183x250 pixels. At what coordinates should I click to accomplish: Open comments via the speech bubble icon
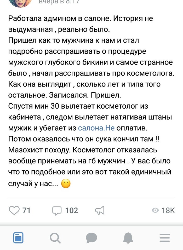click(x=57, y=210)
